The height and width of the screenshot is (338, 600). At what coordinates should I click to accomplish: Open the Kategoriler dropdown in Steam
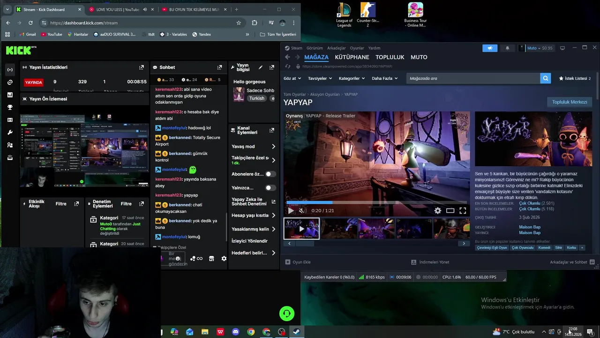click(352, 78)
